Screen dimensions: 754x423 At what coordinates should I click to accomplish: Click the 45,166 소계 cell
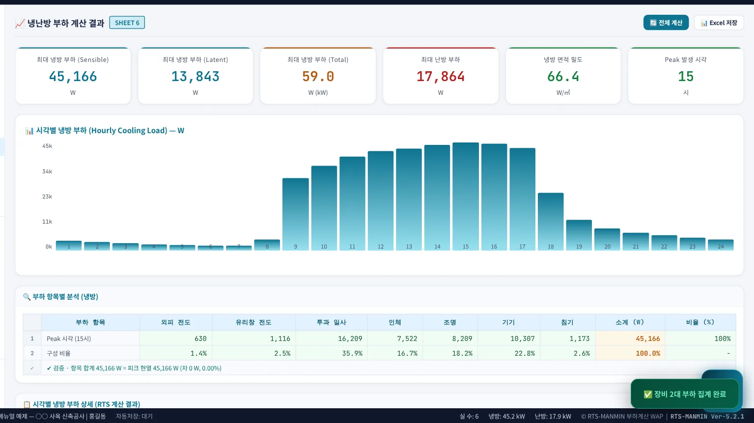click(x=630, y=338)
